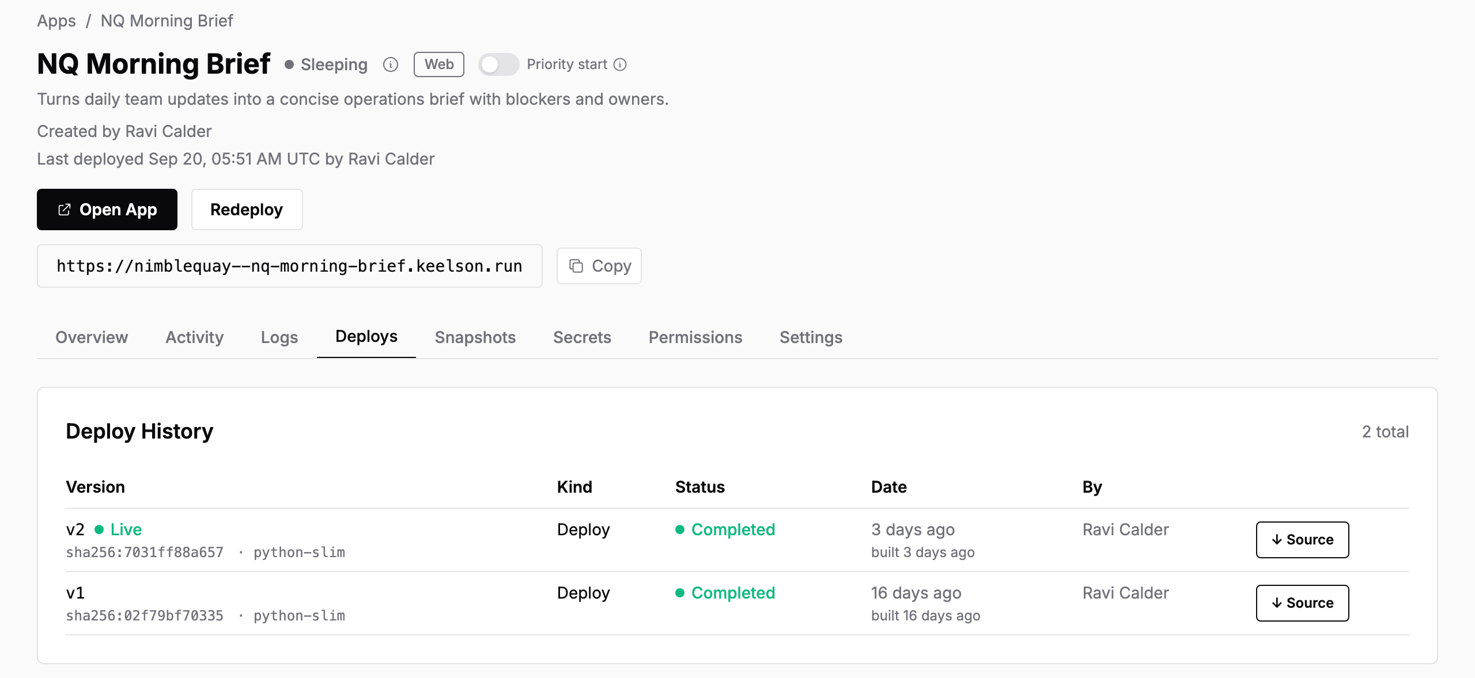Open the app with Open App button
This screenshot has height=678, width=1475.
107,210
